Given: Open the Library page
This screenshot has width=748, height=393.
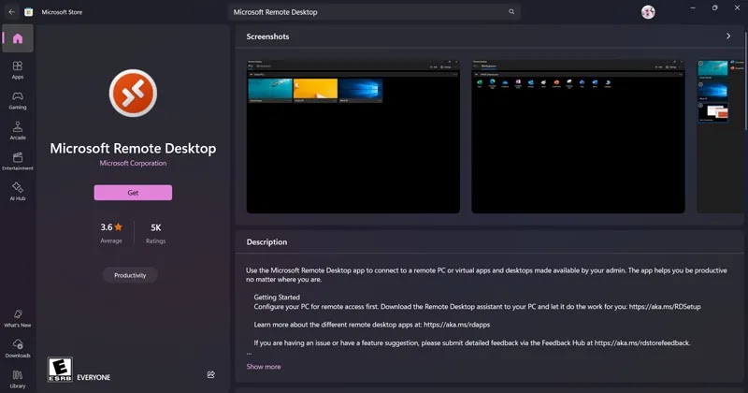Looking at the screenshot, I should [x=18, y=379].
